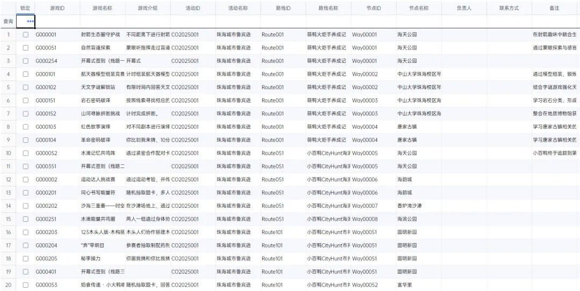
Task: Click the filter box under 游戏名称
Action: tap(102, 21)
